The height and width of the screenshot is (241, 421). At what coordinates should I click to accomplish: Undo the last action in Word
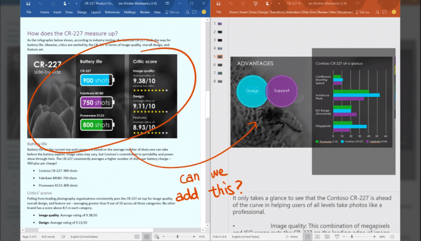point(40,4)
